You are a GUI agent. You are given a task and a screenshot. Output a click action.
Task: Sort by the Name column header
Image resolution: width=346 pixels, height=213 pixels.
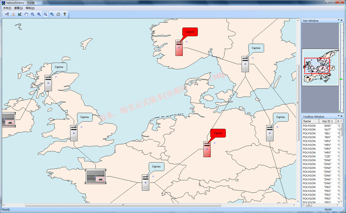[310, 121]
